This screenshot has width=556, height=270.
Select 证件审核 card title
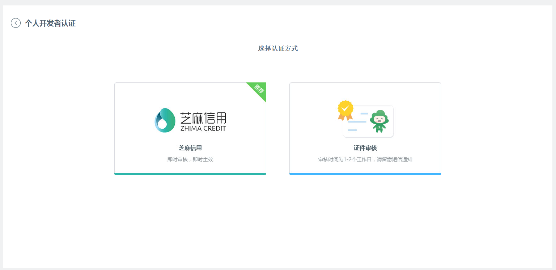(365, 148)
